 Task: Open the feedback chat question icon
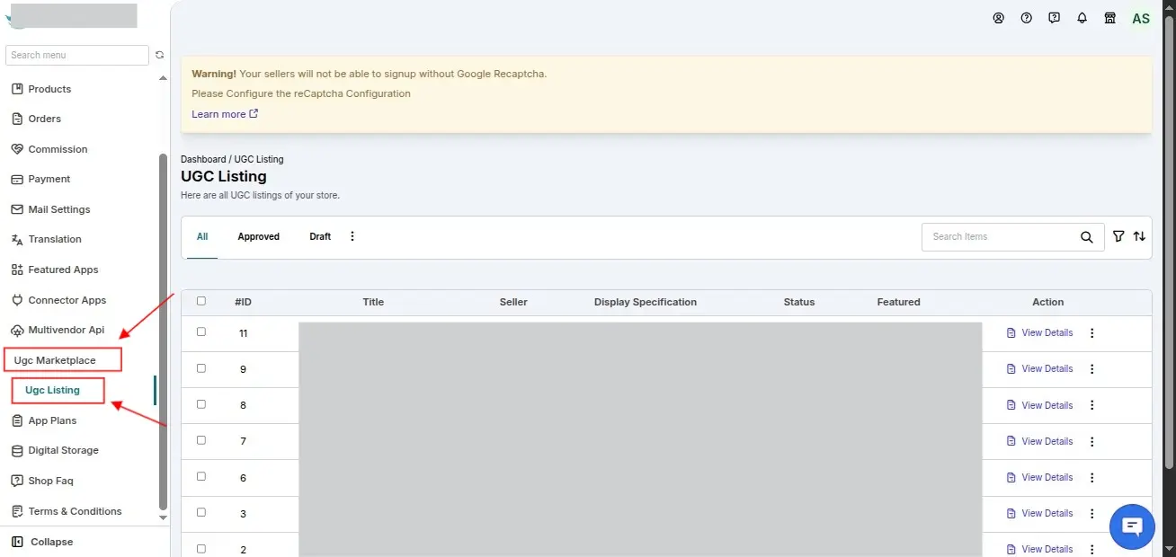[1054, 18]
